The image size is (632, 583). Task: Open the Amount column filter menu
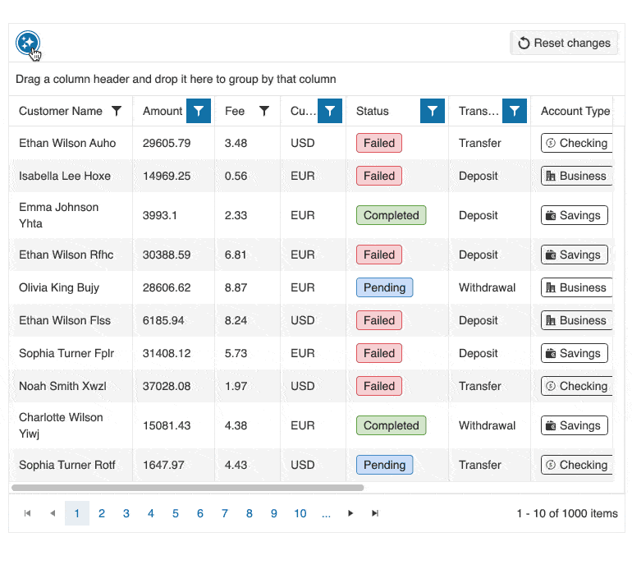click(199, 111)
